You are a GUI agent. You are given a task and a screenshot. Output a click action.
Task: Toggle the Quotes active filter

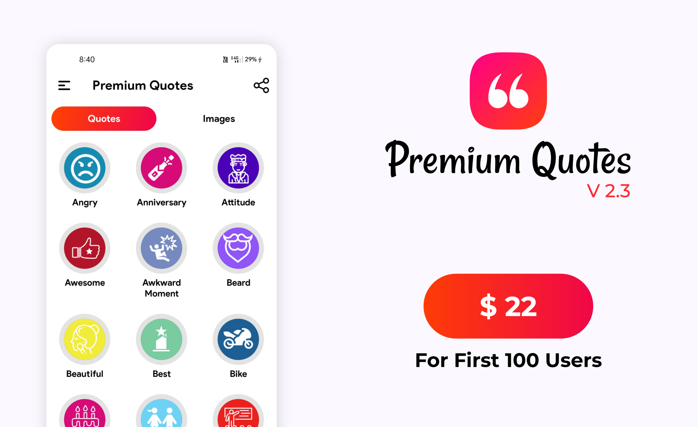coord(105,118)
